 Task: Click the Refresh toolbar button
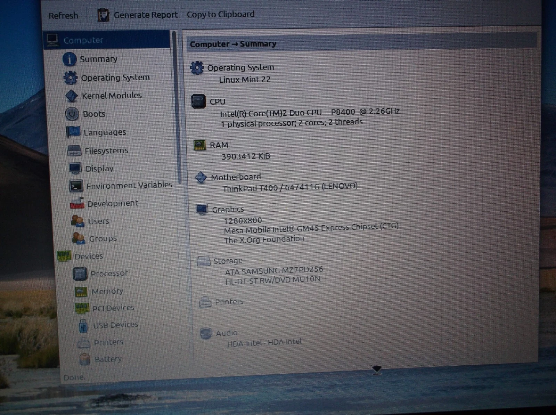[x=63, y=16]
